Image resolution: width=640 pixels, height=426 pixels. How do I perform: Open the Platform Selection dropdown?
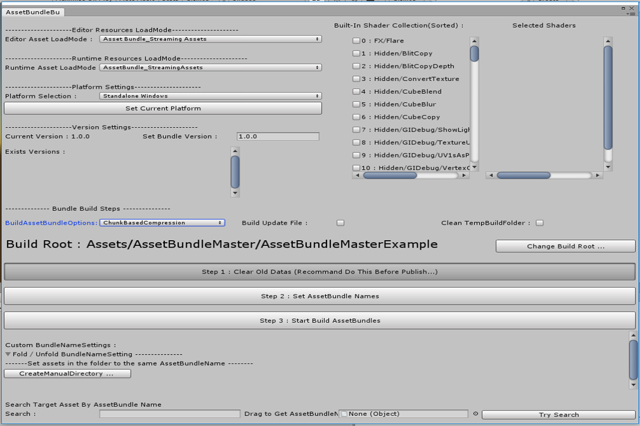click(211, 96)
